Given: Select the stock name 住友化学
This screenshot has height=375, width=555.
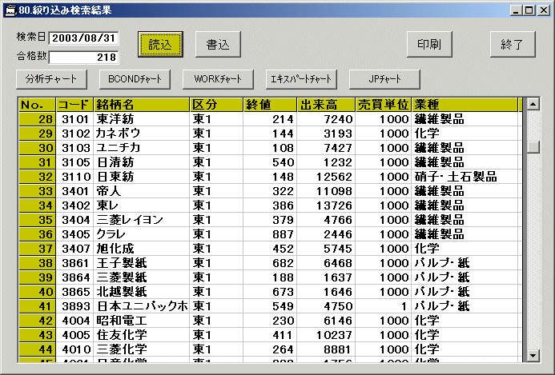Looking at the screenshot, I should pos(142,335).
